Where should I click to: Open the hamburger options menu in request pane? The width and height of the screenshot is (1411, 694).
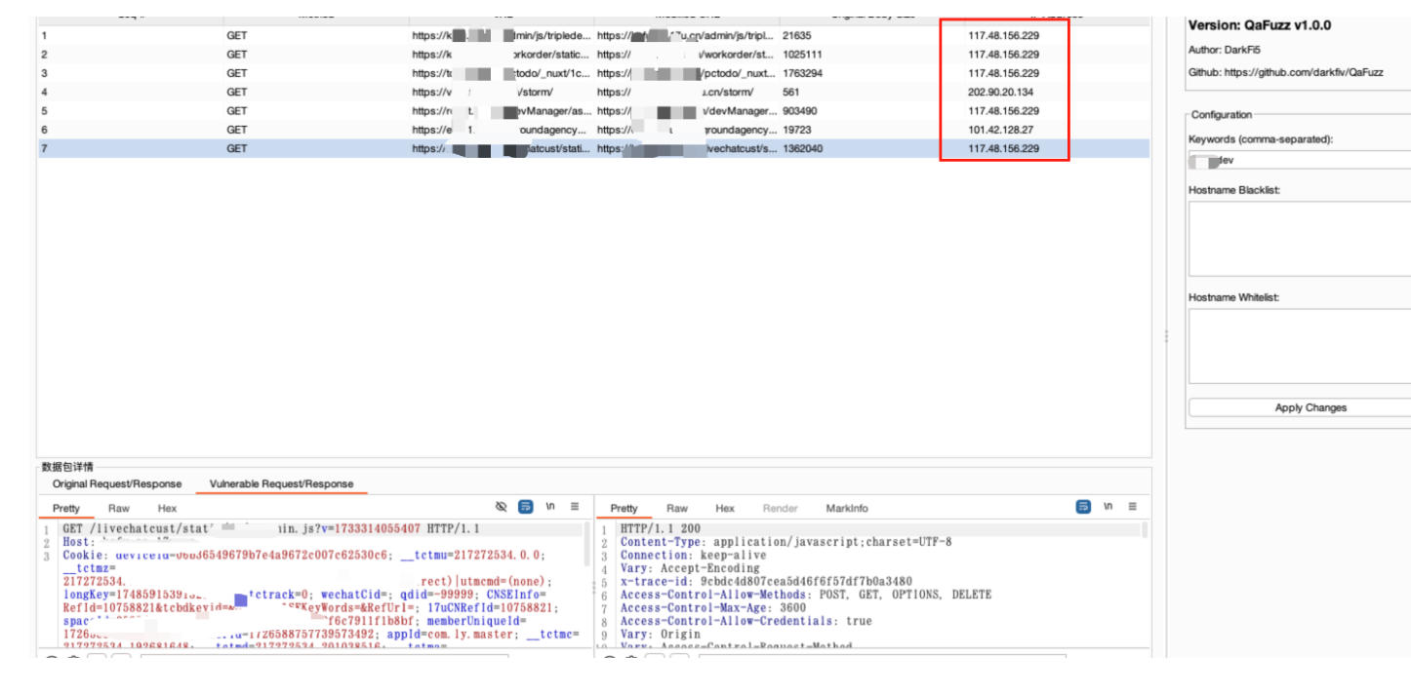pos(575,507)
